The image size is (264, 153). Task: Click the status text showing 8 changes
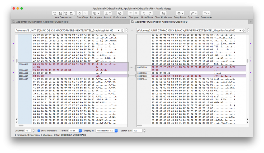coord(50,135)
